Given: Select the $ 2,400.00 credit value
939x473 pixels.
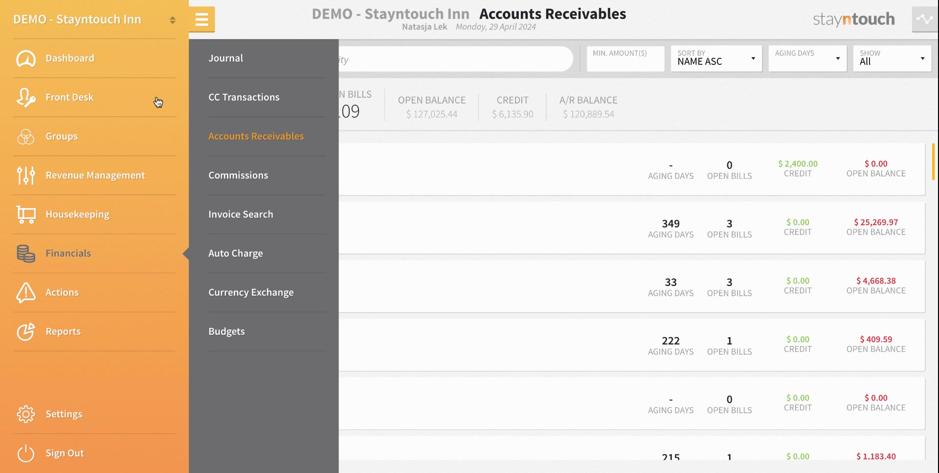Looking at the screenshot, I should click(798, 164).
